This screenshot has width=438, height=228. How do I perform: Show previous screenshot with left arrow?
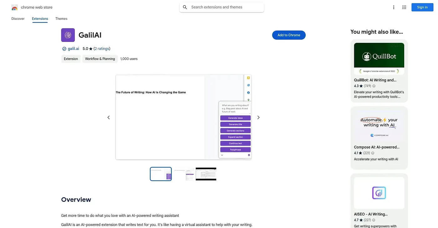point(109,117)
